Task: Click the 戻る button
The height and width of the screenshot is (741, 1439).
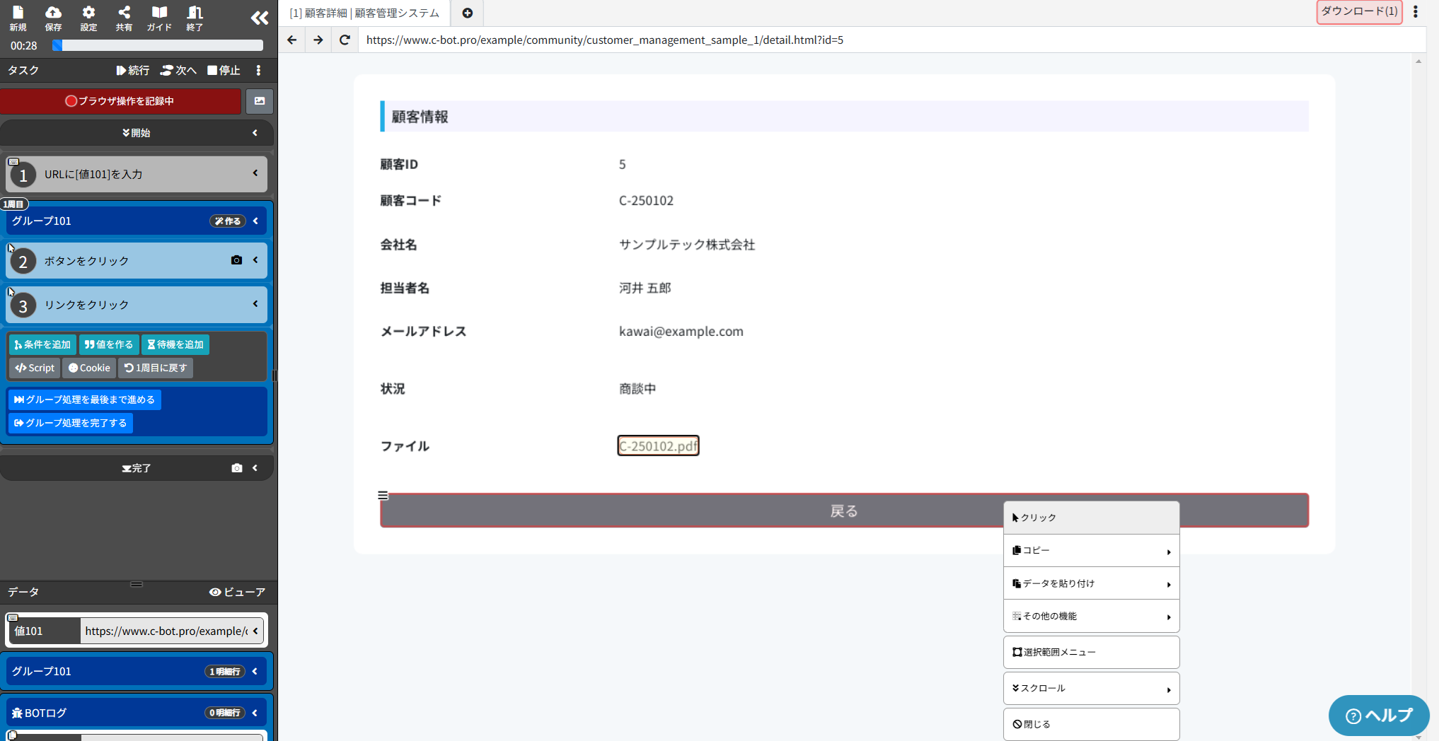Action: pos(844,510)
